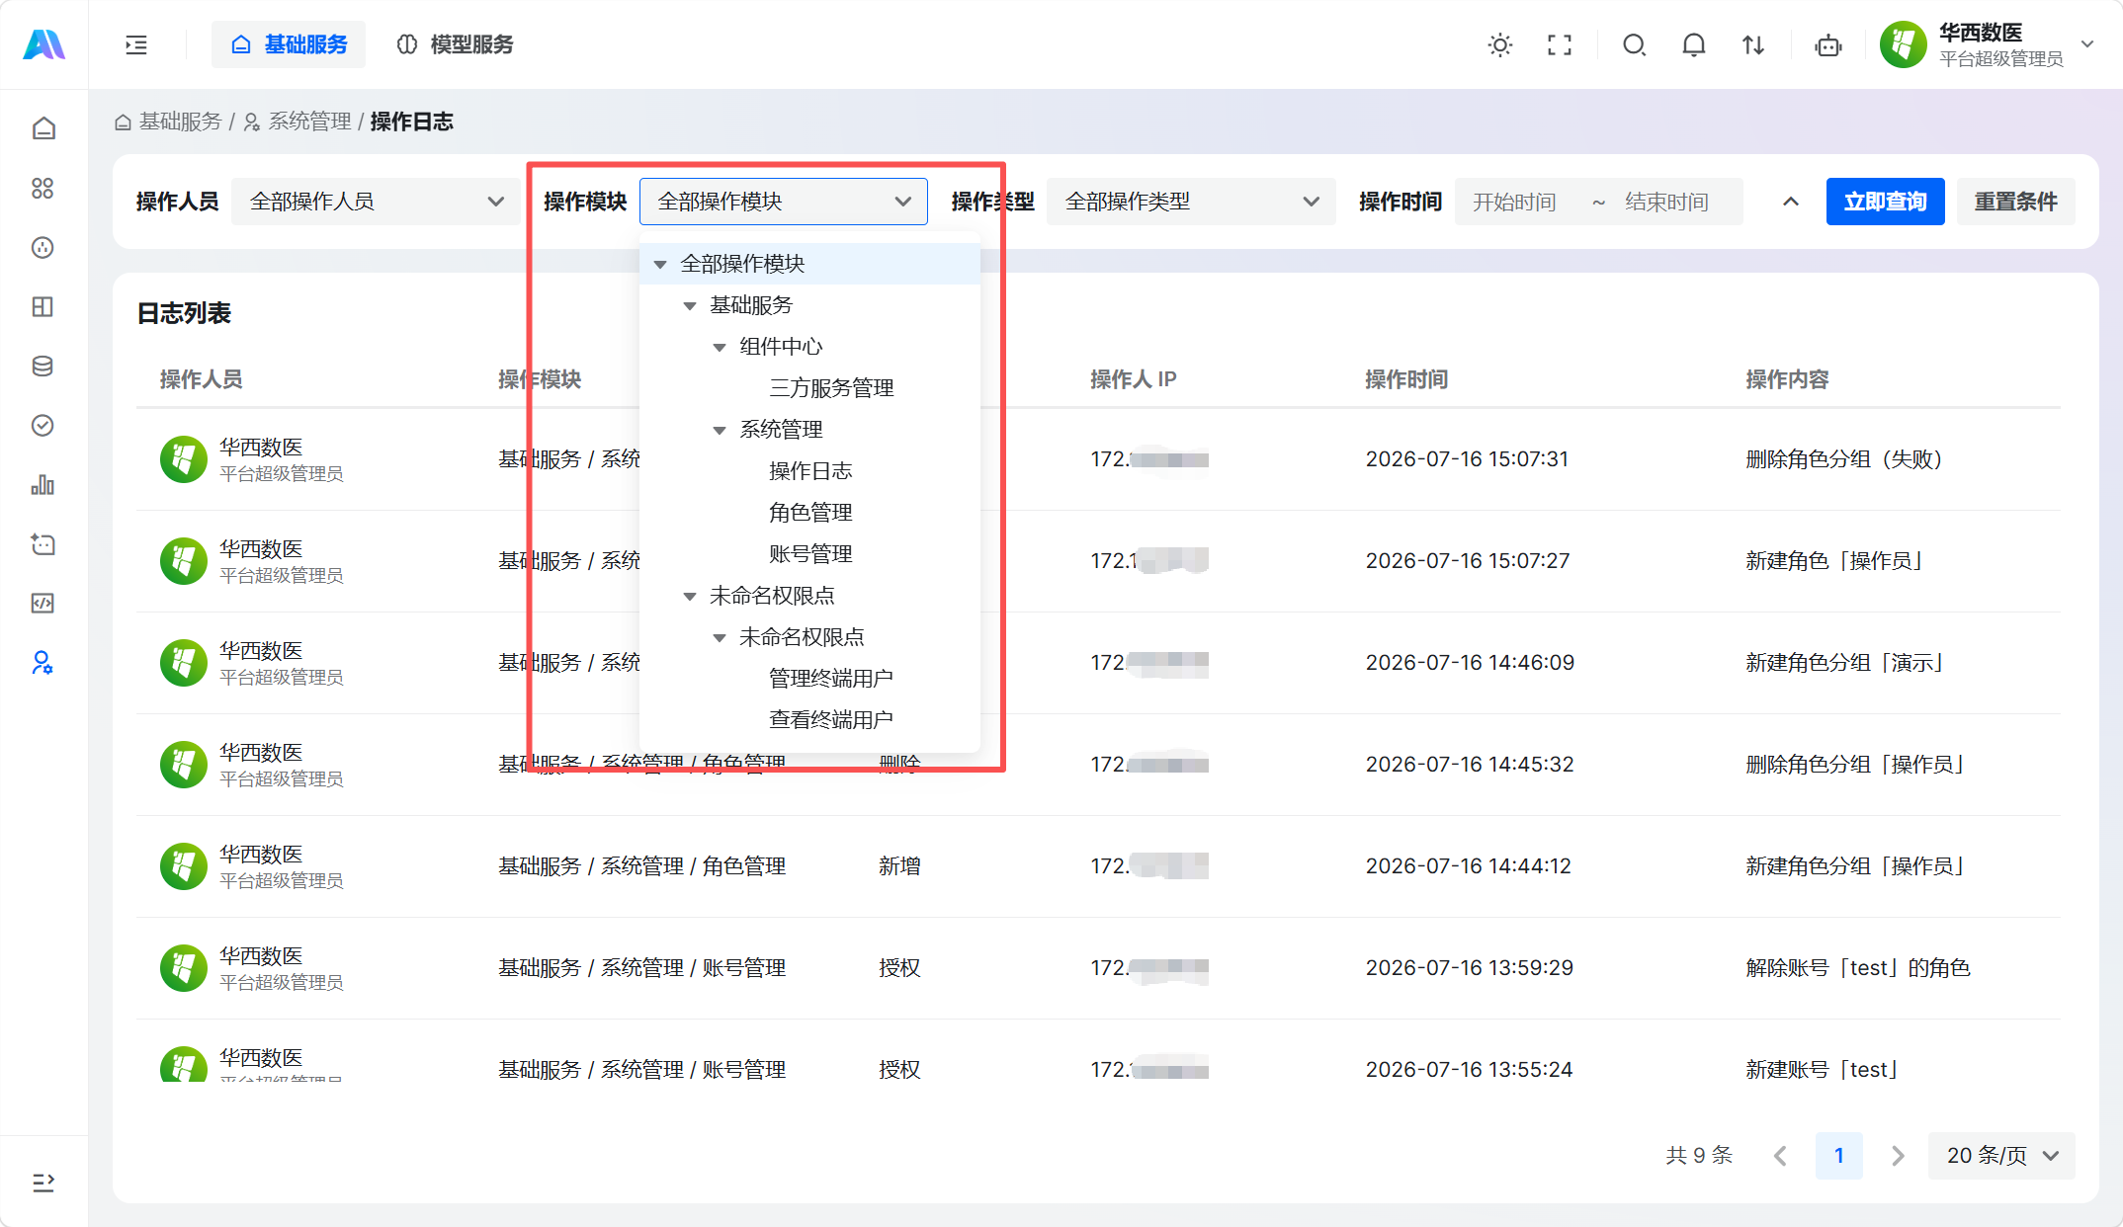
Task: Select 账号管理 in module tree
Action: 810,554
